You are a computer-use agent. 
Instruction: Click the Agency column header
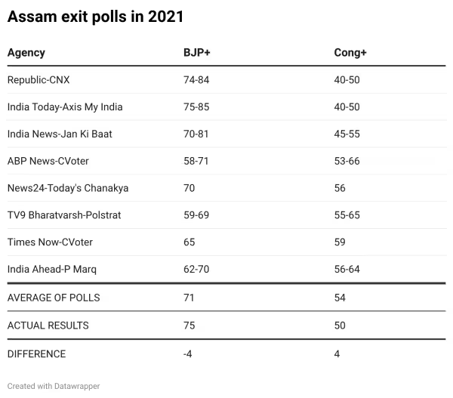point(26,53)
